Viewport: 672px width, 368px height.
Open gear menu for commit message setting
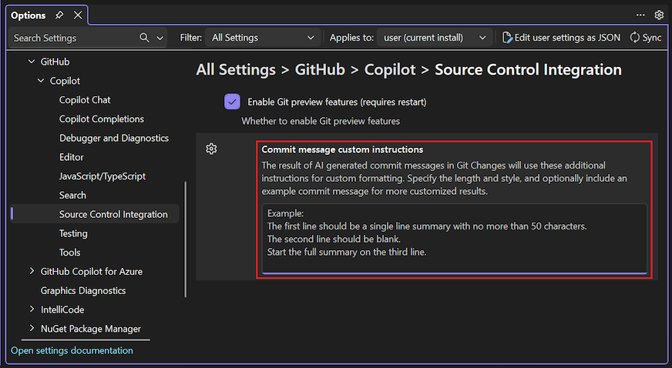[211, 149]
